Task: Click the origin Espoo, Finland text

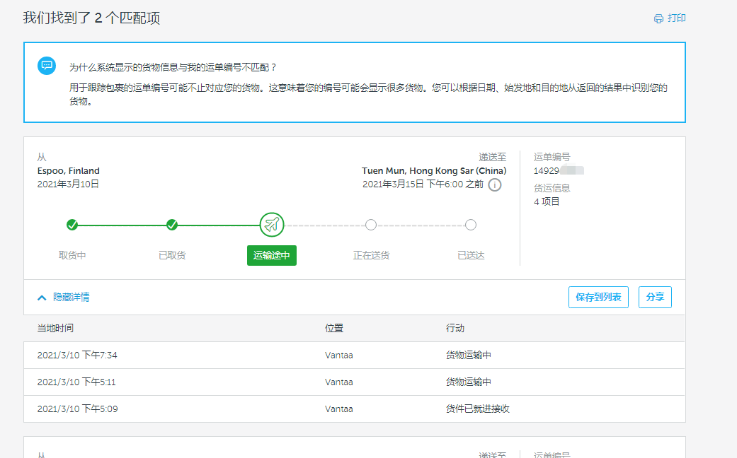Action: click(69, 171)
